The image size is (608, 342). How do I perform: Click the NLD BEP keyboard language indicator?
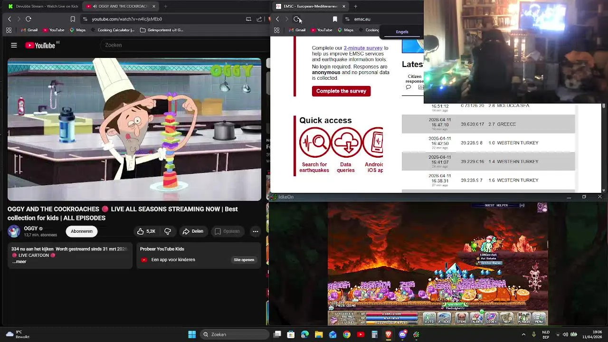click(x=546, y=334)
